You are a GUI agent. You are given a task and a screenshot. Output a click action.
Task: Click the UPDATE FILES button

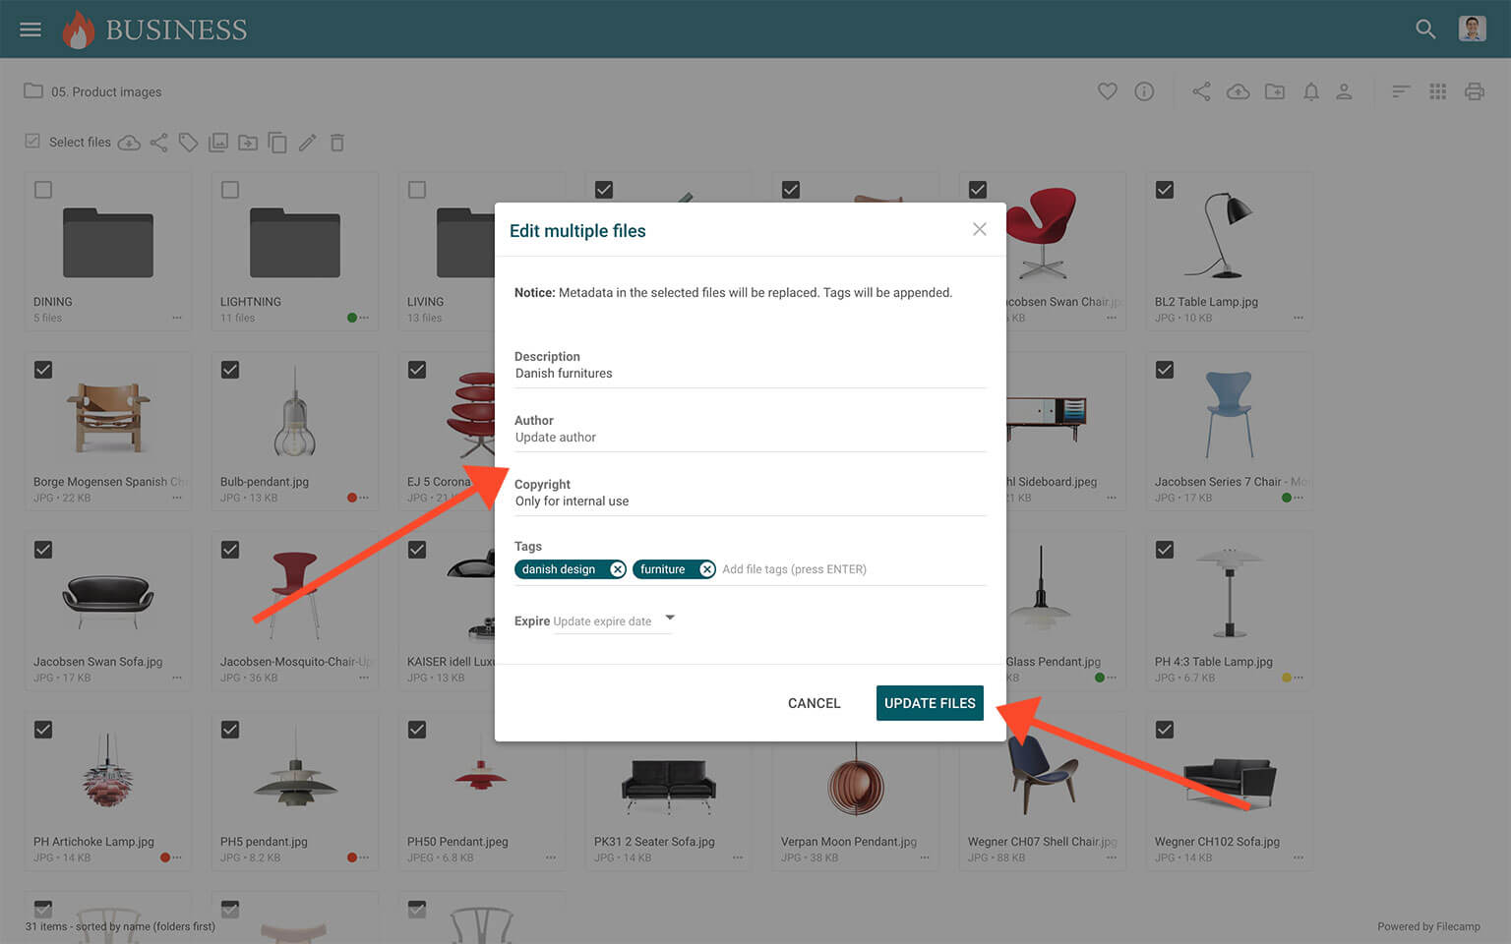tap(930, 703)
